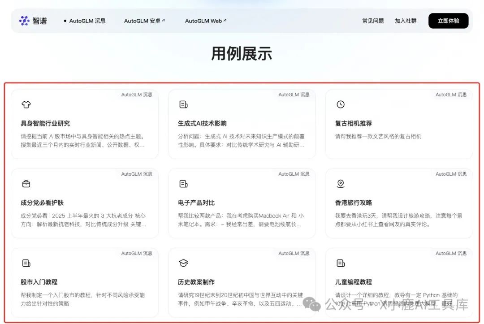Open 常见问题 in the navigation bar
484x324 pixels.
[x=373, y=21]
